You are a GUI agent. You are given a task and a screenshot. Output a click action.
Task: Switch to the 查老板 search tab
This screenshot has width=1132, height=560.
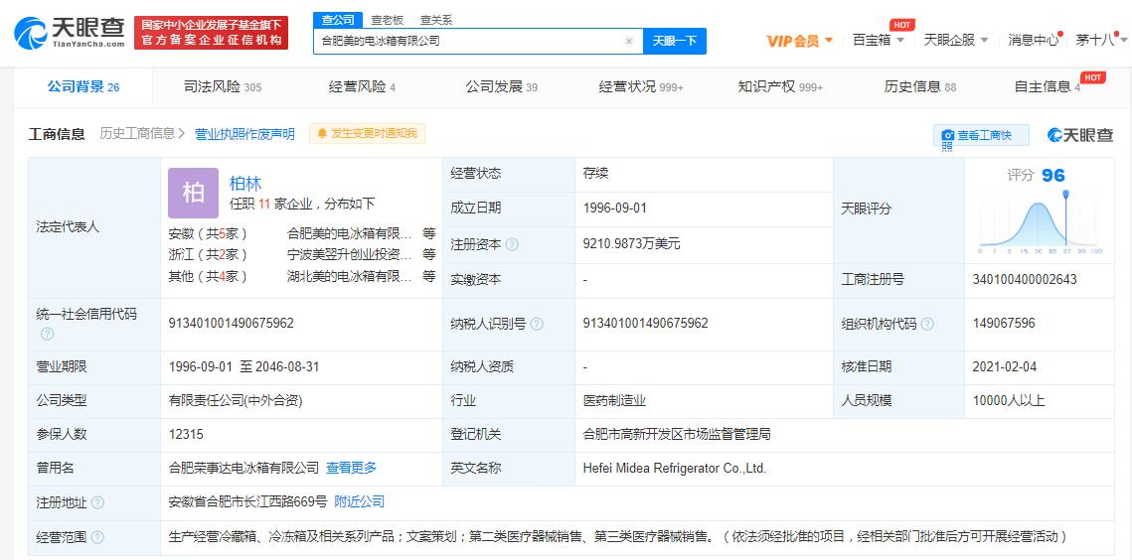click(387, 20)
